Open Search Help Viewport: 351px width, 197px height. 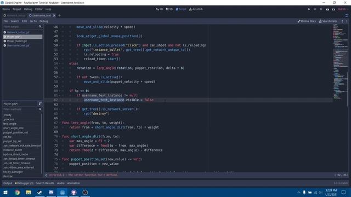click(328, 21)
